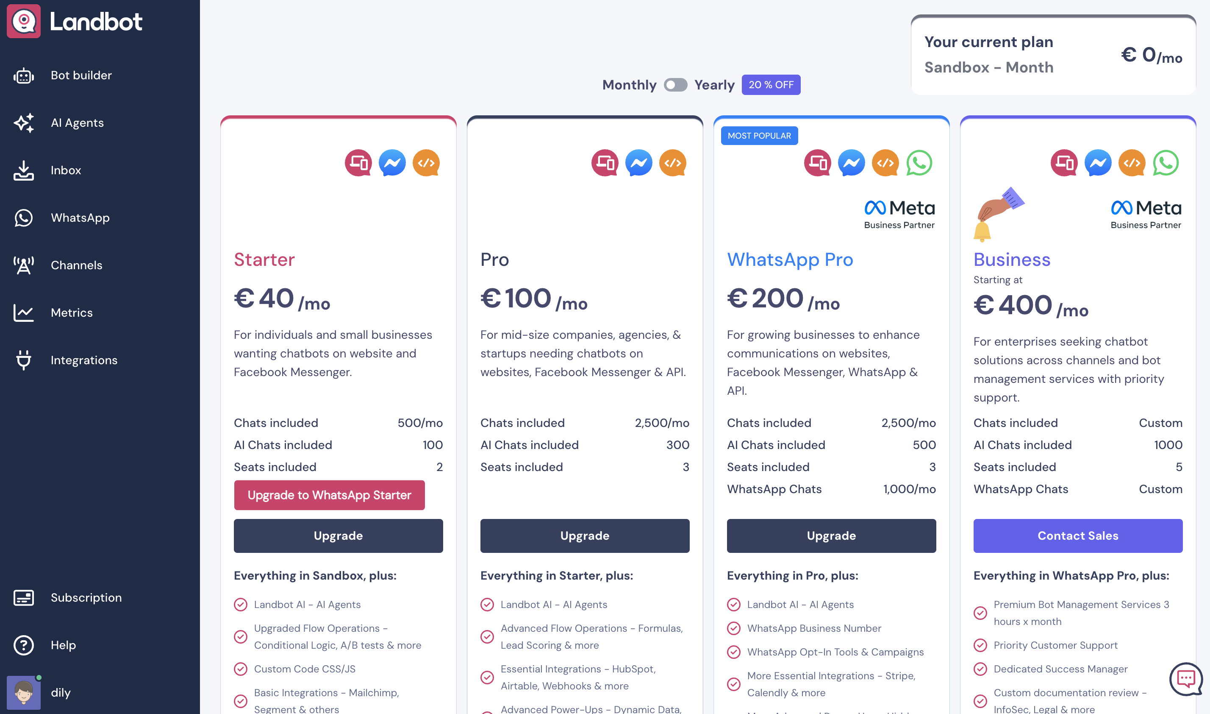Open the Channels antenna icon
Screen dimensions: 1210x714
point(24,265)
